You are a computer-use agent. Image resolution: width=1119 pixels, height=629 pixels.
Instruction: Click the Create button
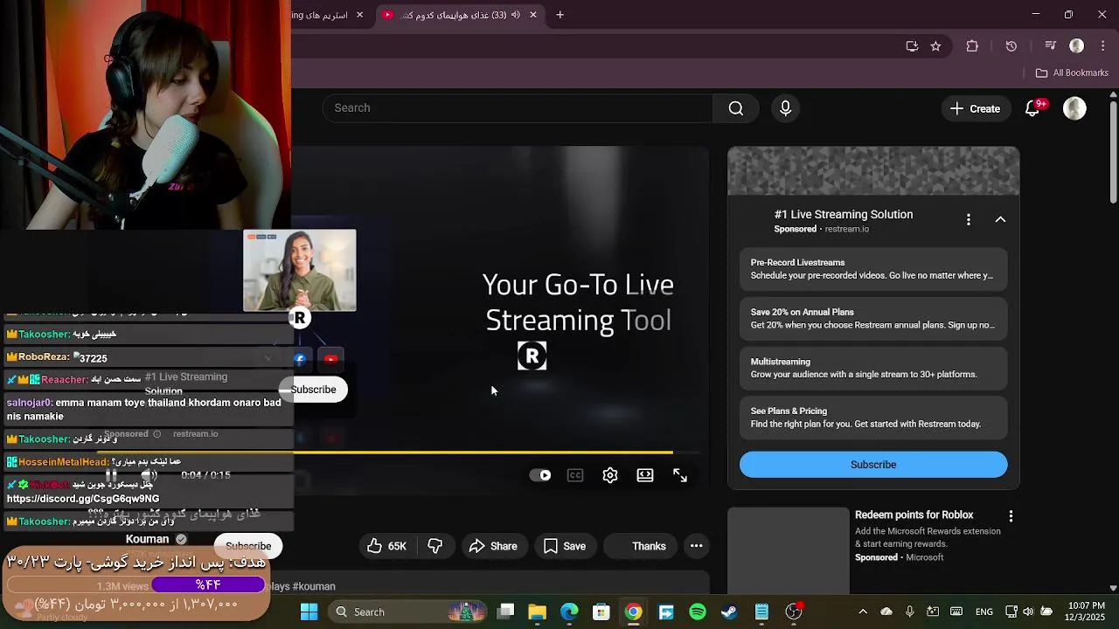pos(975,108)
